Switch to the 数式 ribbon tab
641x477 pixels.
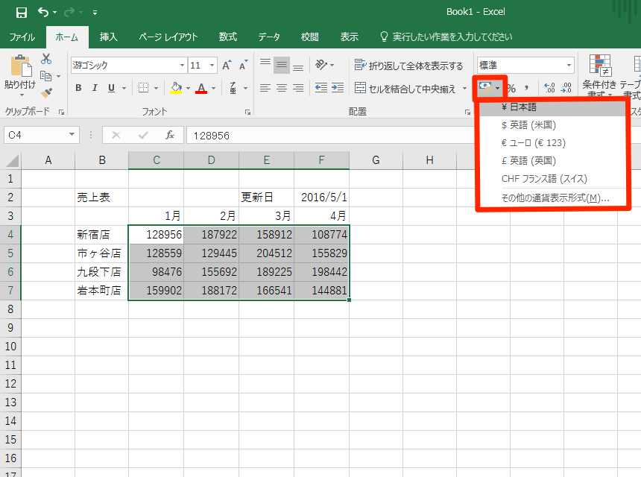pos(227,37)
